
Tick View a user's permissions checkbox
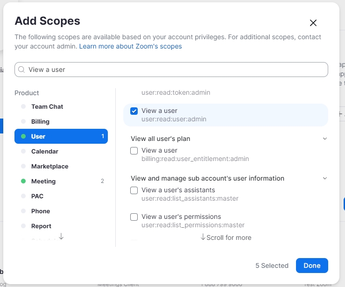pos(134,217)
